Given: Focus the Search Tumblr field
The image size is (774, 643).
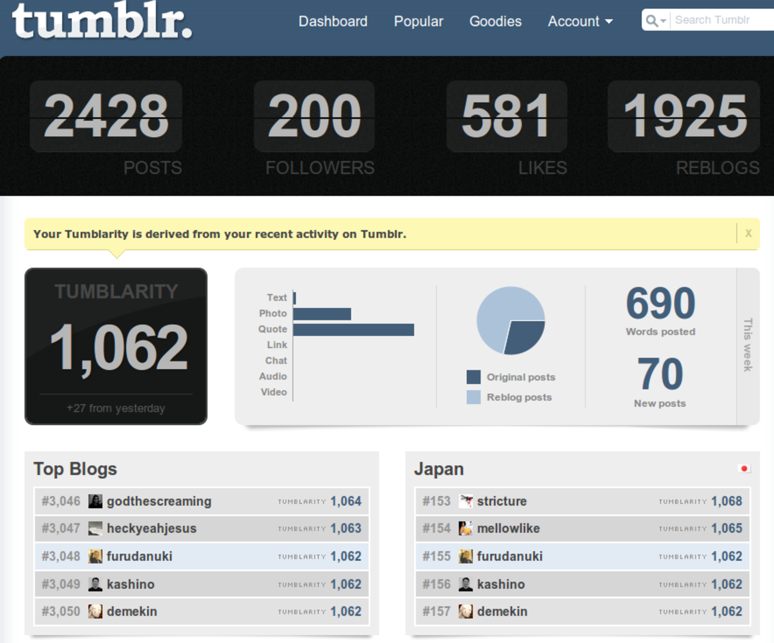Looking at the screenshot, I should [723, 20].
